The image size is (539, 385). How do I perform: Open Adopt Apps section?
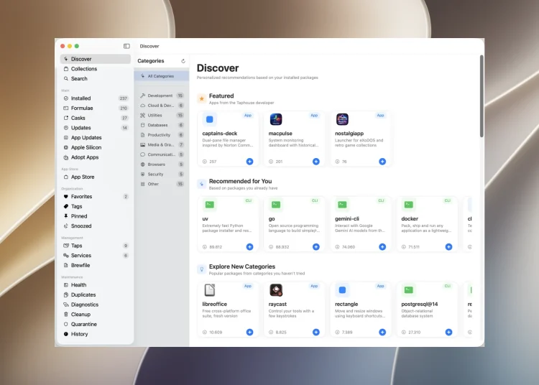(x=95, y=157)
